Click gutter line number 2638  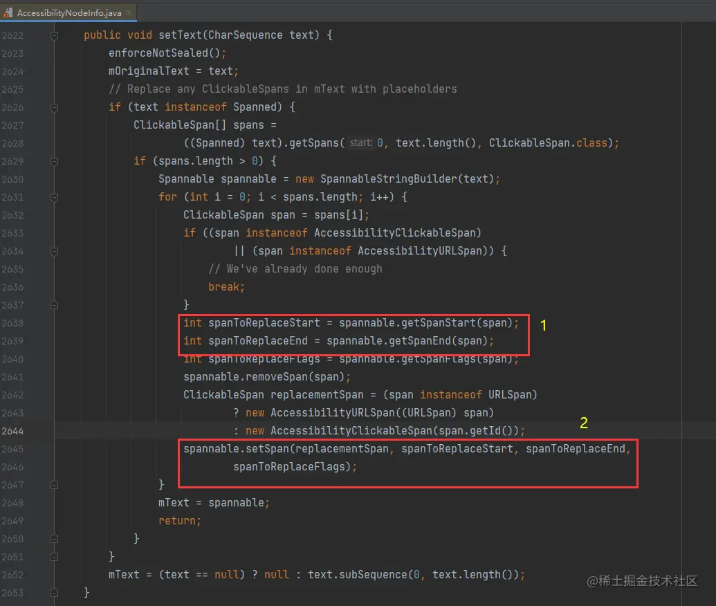tap(12, 323)
